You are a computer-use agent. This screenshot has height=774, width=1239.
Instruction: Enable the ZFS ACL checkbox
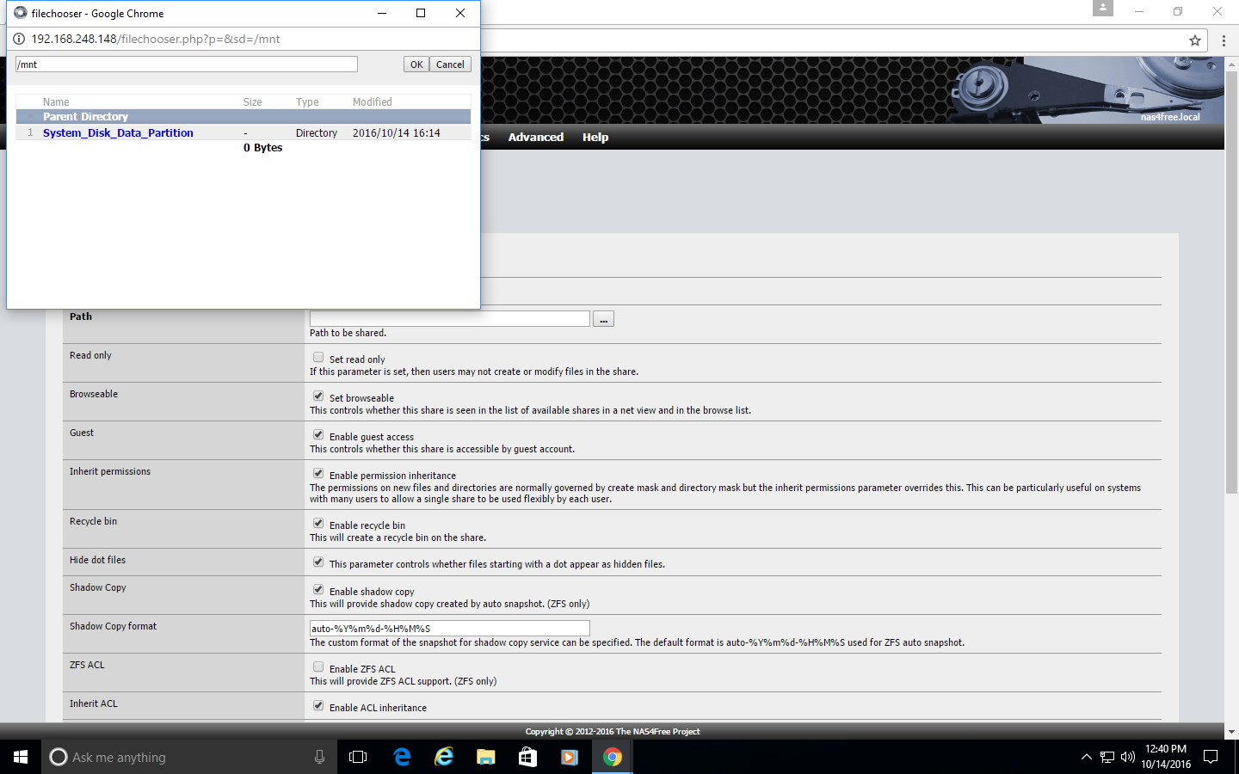[x=318, y=667]
